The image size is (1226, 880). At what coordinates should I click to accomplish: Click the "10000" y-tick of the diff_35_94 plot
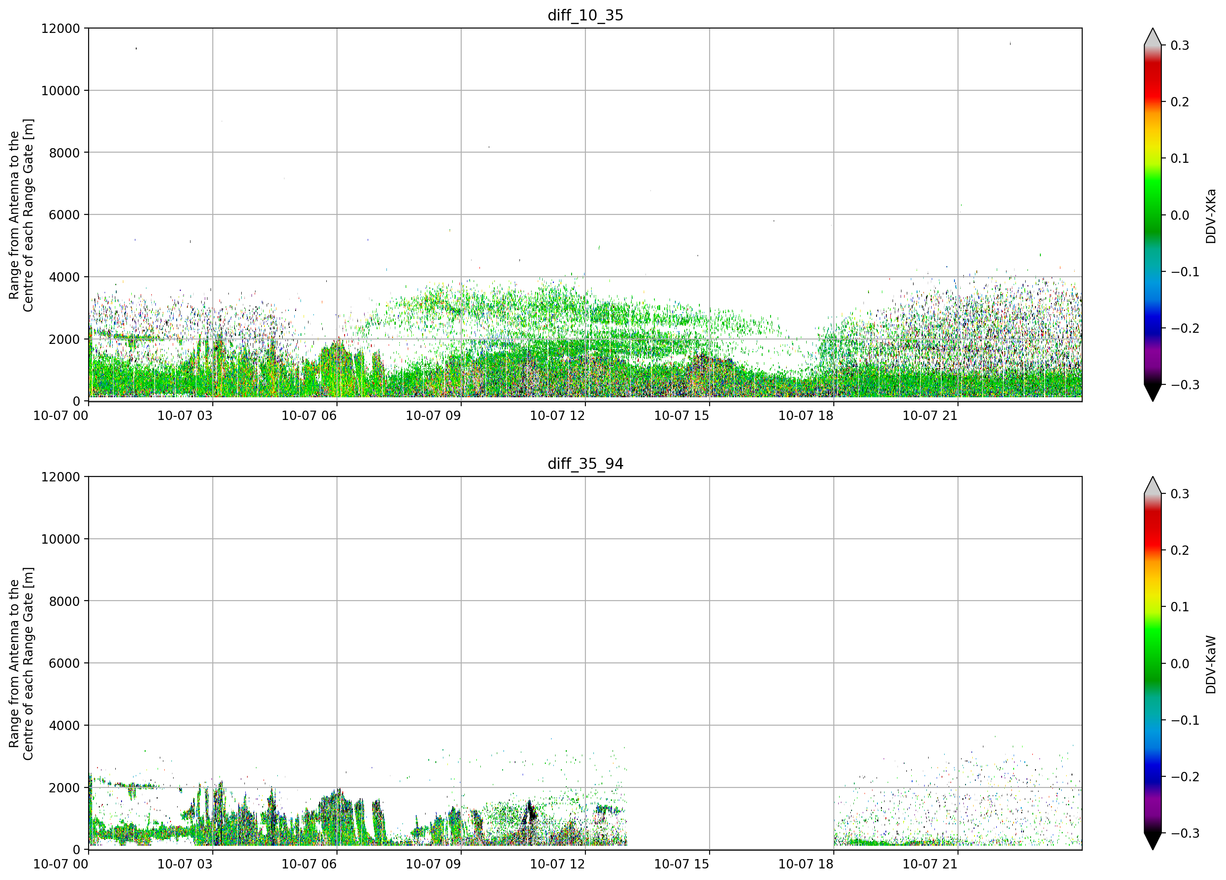pos(61,539)
